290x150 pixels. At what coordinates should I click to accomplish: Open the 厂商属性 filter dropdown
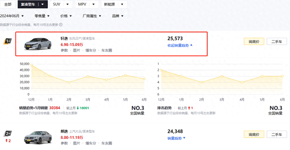point(92,16)
